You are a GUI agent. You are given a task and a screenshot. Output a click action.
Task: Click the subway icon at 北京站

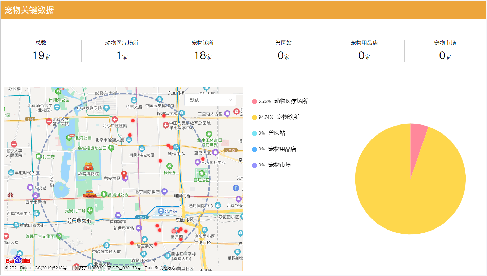tap(161, 211)
